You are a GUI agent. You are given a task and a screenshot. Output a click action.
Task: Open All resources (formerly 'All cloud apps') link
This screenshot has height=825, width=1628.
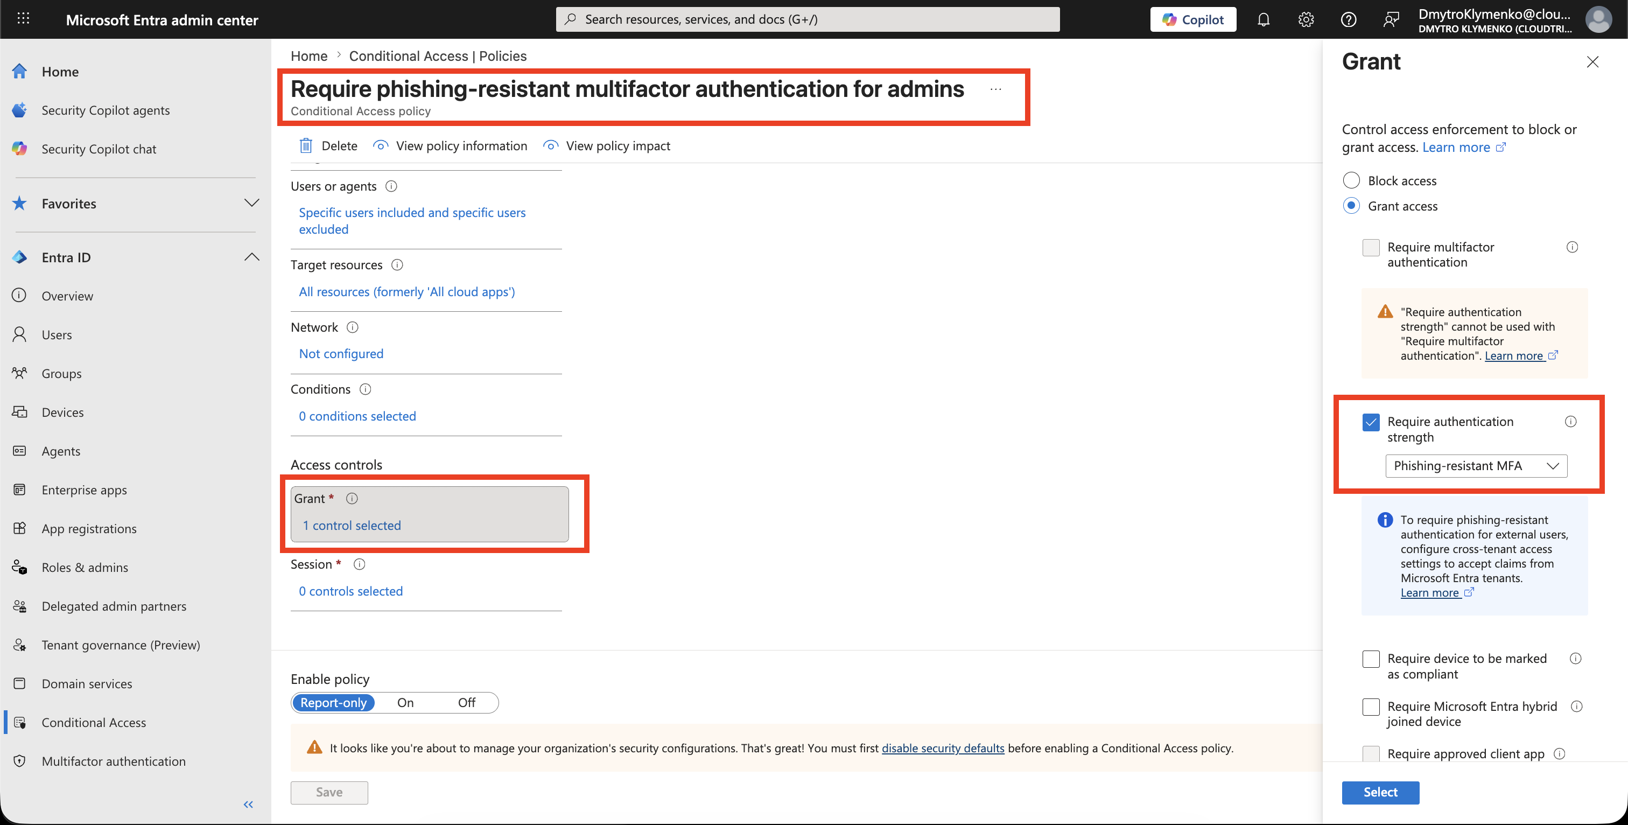tap(407, 291)
